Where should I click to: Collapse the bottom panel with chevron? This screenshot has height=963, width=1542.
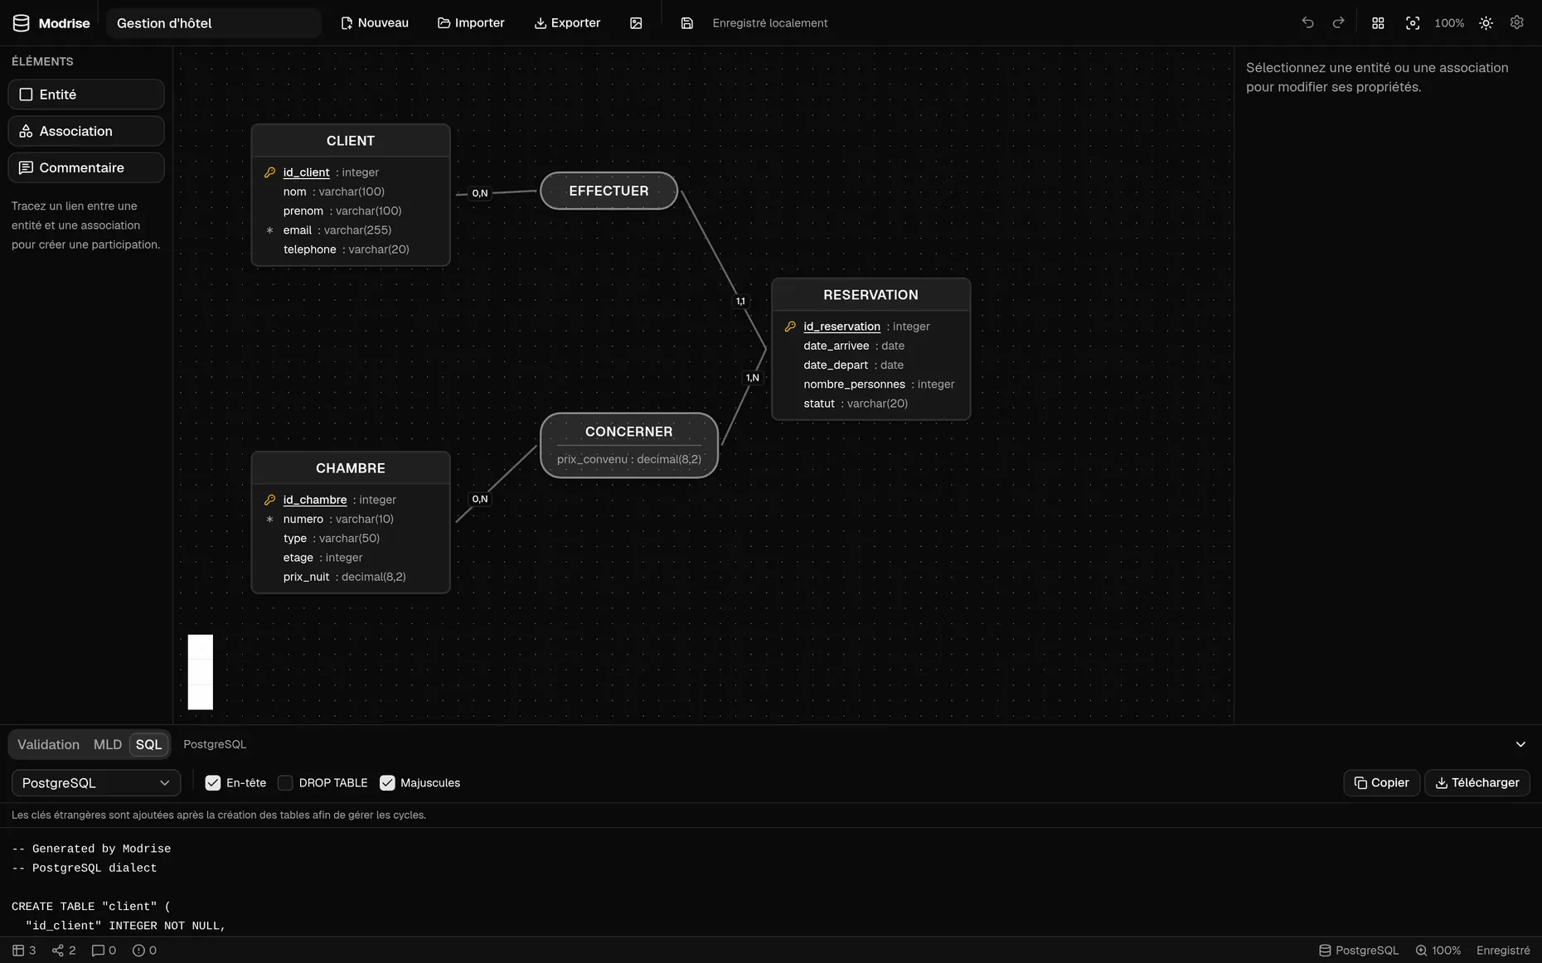tap(1520, 744)
